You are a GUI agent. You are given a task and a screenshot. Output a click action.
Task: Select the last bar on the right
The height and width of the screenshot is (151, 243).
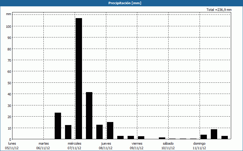tap(224, 137)
